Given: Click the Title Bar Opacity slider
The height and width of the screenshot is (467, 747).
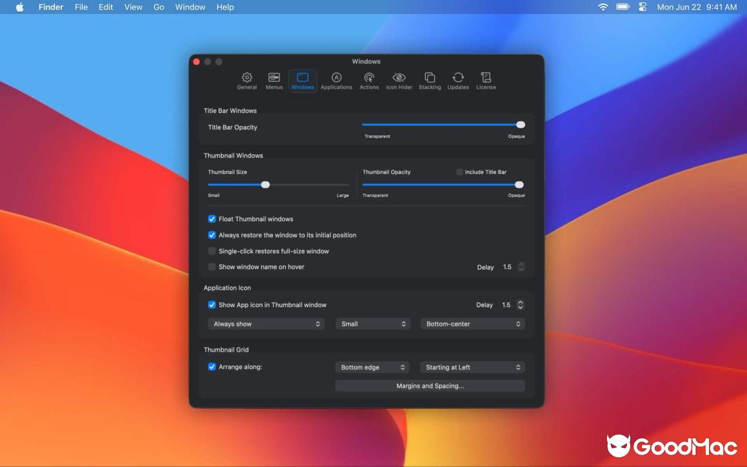Looking at the screenshot, I should point(444,124).
